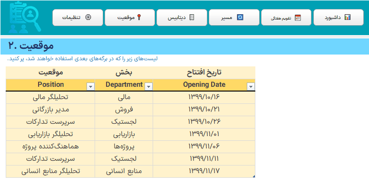Select the date cell ۱۳۹۹/۱۱/۱۱

click(x=204, y=159)
